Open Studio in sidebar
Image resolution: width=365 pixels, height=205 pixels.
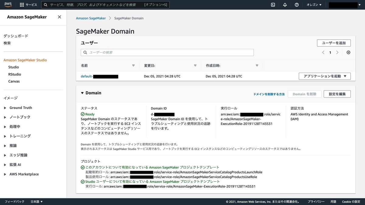point(13,67)
